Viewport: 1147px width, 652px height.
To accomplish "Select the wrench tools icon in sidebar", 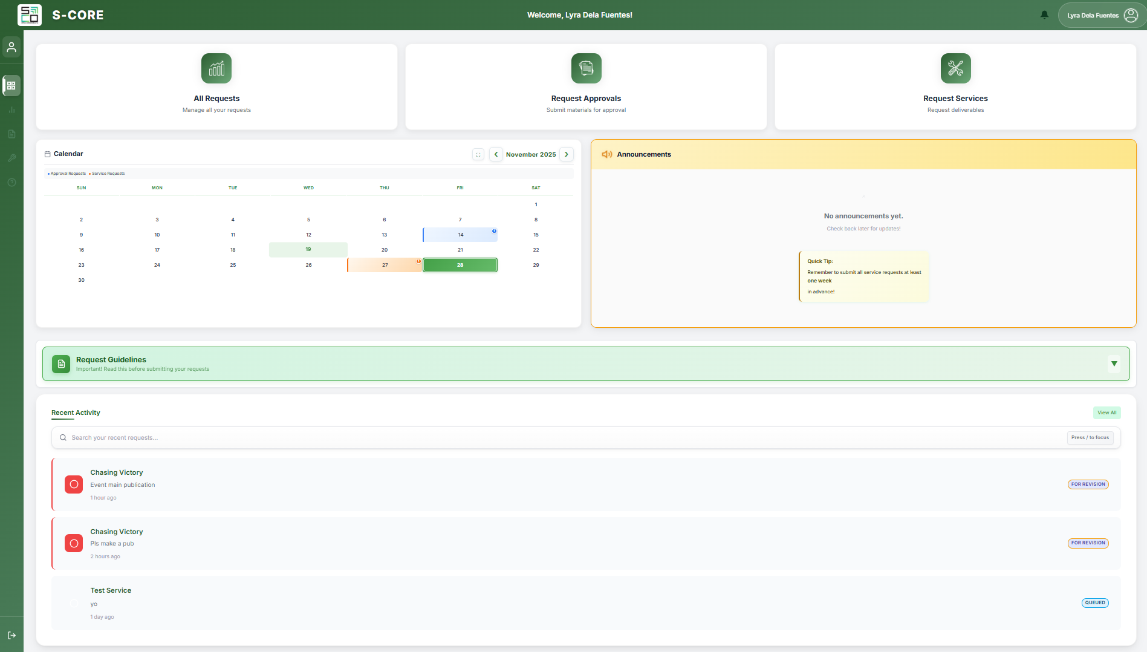I will tap(11, 158).
